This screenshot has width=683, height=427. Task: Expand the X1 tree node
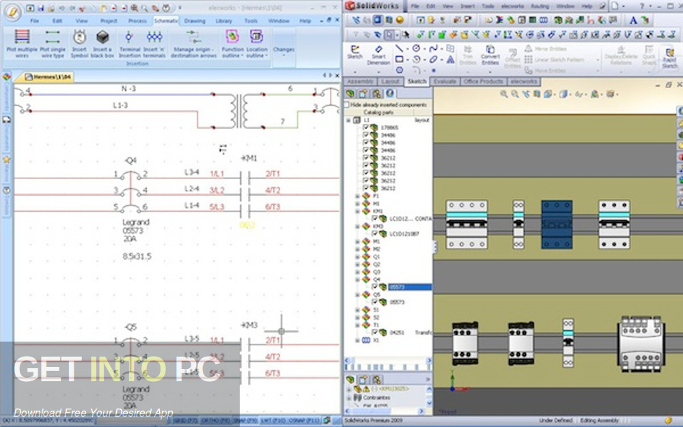point(358,340)
